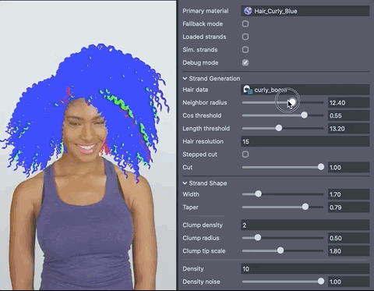Click the Taper slider handle
This screenshot has height=291, width=374.
pyautogui.click(x=305, y=207)
